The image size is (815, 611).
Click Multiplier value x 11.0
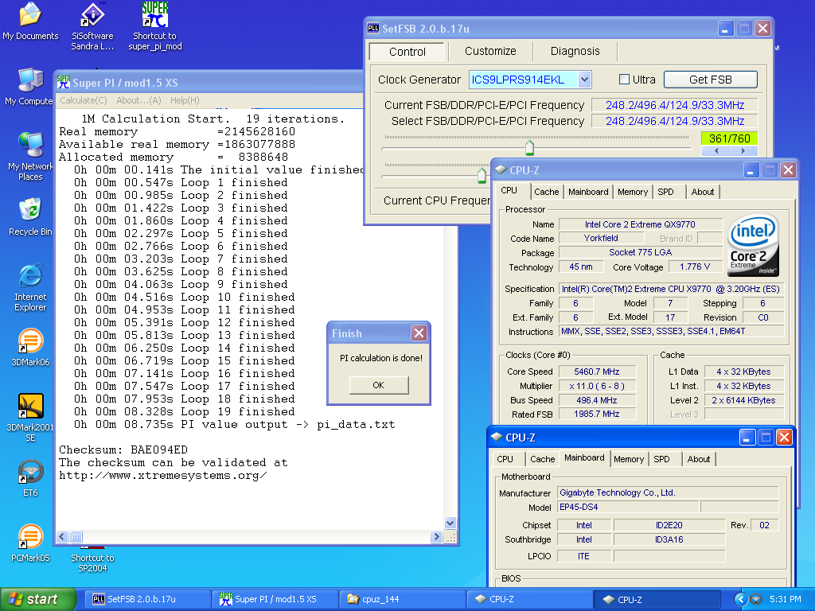click(x=597, y=386)
